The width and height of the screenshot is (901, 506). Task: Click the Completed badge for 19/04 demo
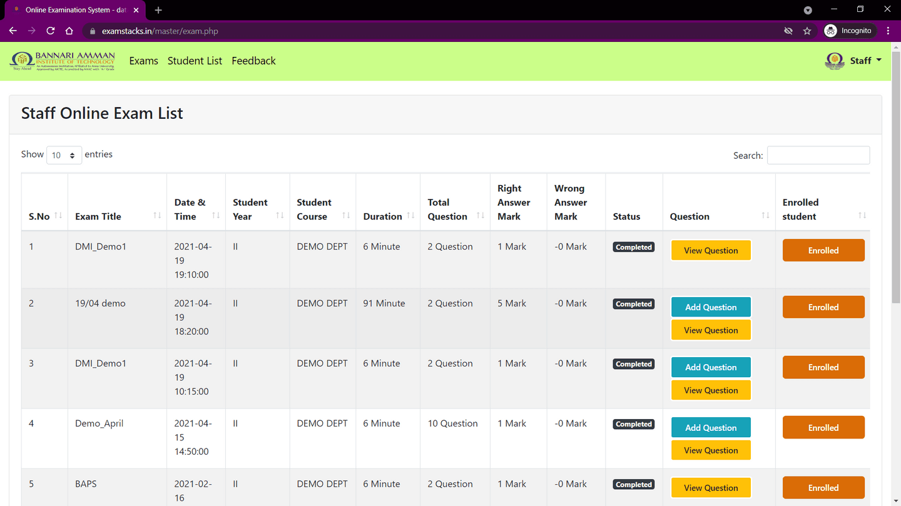tap(634, 304)
